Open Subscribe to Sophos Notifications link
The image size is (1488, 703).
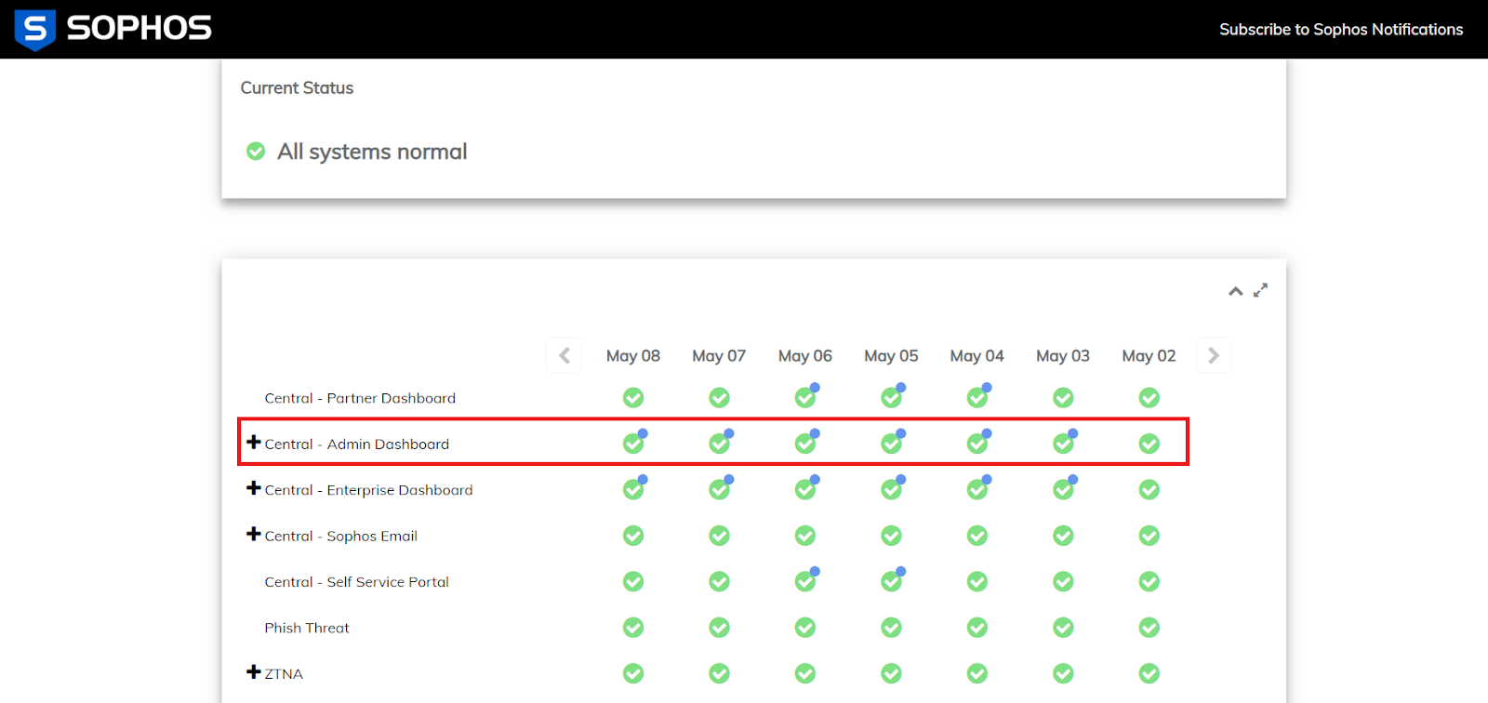point(1340,30)
